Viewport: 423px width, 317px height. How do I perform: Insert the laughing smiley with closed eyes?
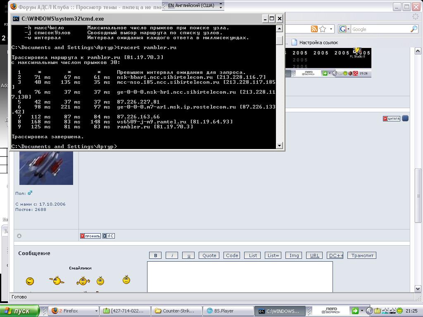30,281
